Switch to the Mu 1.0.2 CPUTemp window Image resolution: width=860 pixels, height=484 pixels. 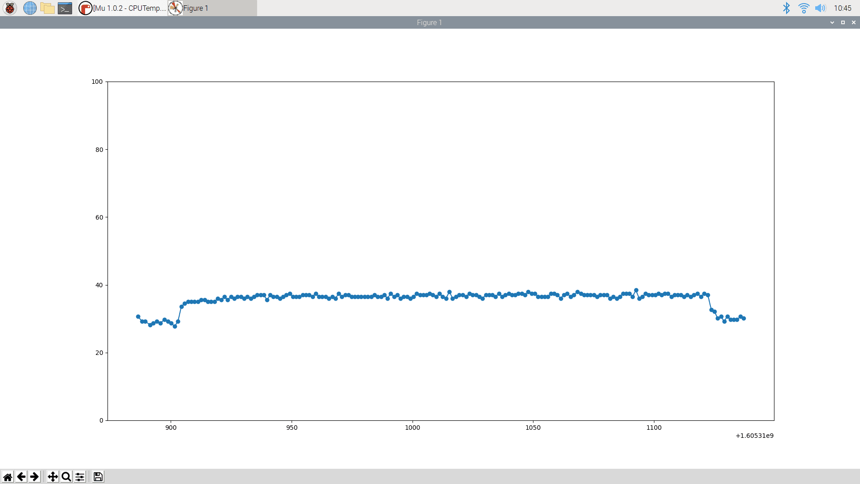click(122, 8)
